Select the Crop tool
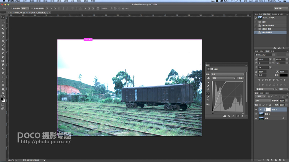This screenshot has width=289, height=162. tap(3, 33)
